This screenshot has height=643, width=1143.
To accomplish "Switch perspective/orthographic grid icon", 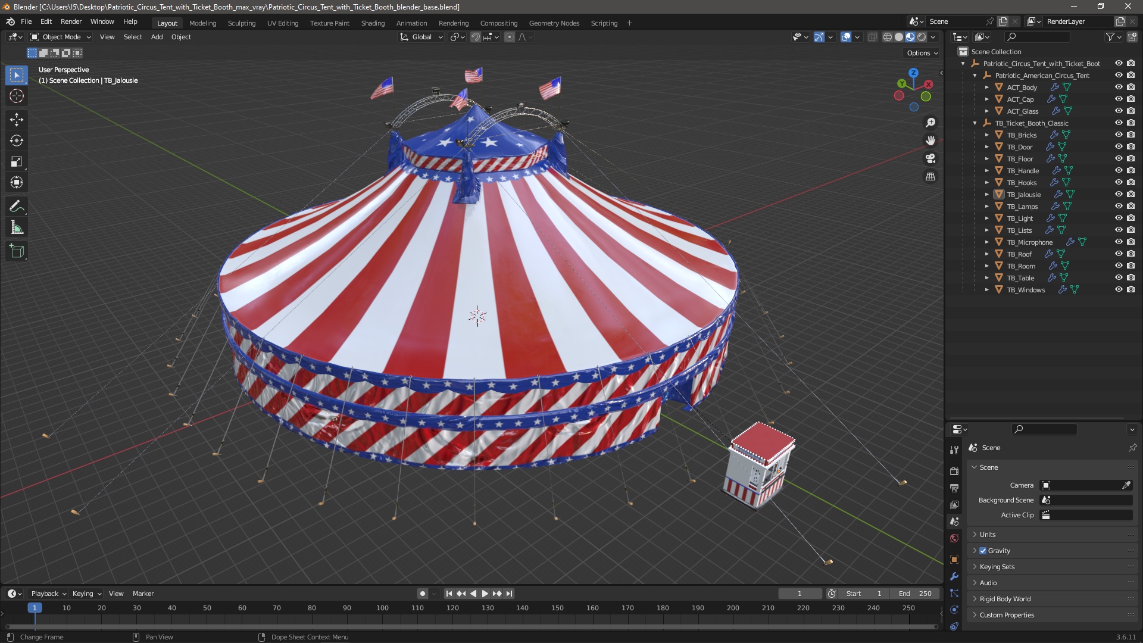I will coord(930,176).
